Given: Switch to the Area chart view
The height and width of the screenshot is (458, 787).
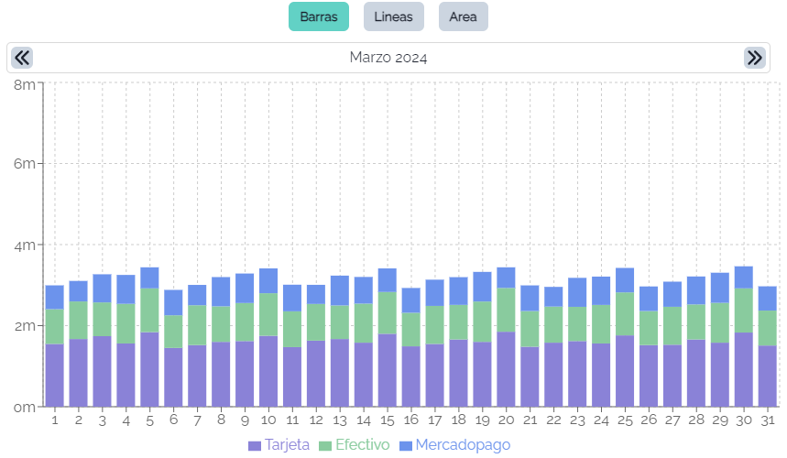Looking at the screenshot, I should point(464,16).
